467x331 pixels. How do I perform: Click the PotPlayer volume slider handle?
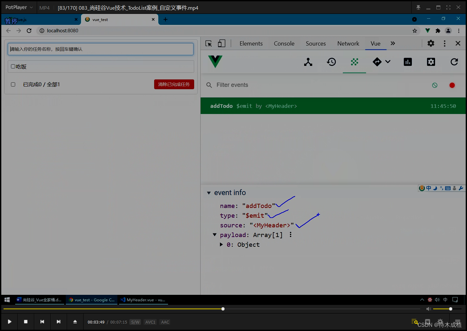click(x=451, y=309)
